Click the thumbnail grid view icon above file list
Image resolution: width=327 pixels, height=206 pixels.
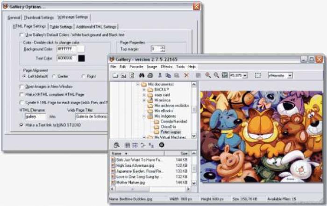[x=127, y=145]
